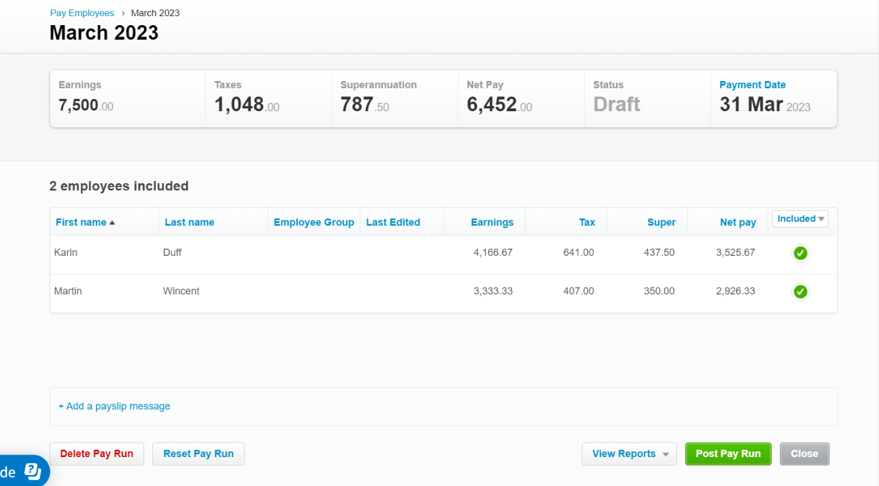Open Karin's payslip row
The width and height of the screenshot is (879, 486).
pyautogui.click(x=443, y=255)
